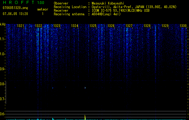Image resolution: width=189 pixels, height=120 pixels.
Task: Click the 1321 time marker
Action: pyautogui.click(x=21, y=25)
